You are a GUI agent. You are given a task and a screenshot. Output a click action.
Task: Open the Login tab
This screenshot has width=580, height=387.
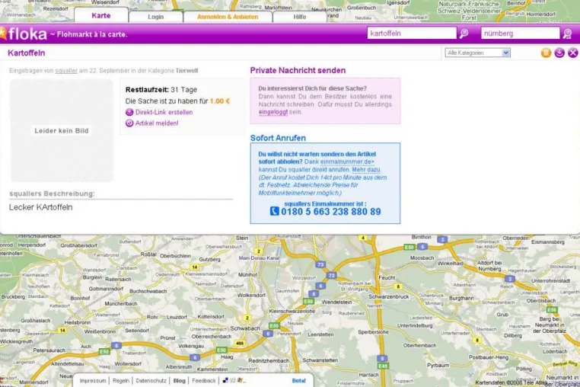point(156,17)
